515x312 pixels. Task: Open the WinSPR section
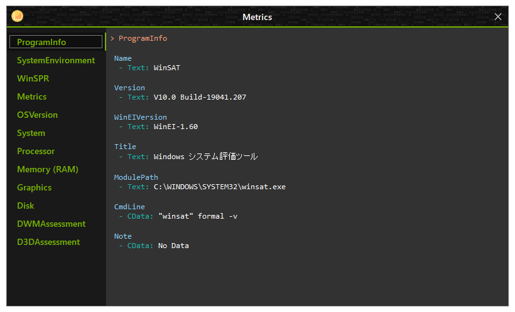(33, 78)
